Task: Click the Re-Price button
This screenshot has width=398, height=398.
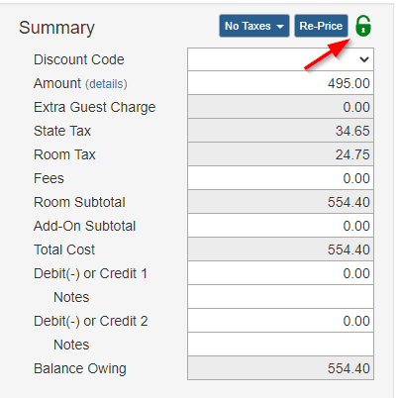Action: (x=321, y=26)
